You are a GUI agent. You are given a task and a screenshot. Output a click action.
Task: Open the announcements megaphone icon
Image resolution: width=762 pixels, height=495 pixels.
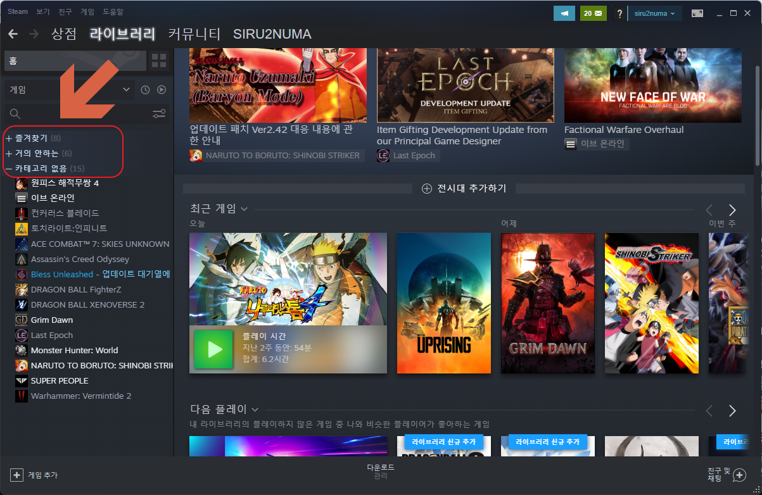coord(564,13)
